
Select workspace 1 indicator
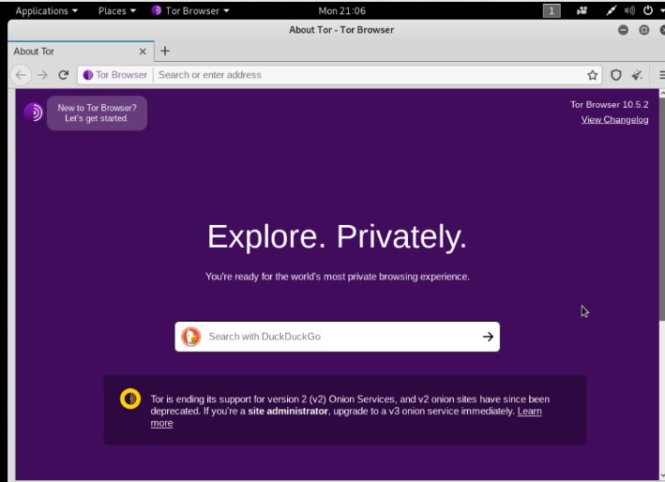point(552,11)
